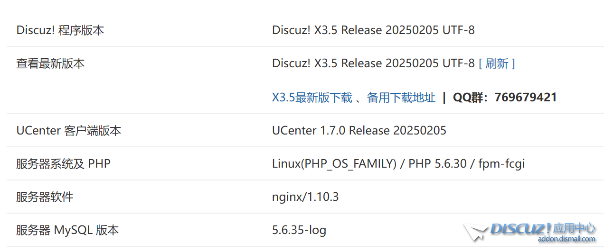
Task: Select the 服务器 MySQL 版本 label
Action: coord(67,231)
